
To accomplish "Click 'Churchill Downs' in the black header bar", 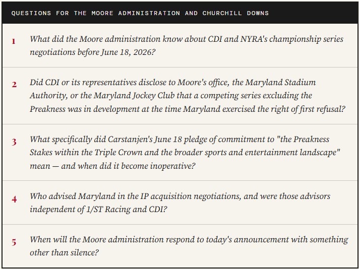I will click(x=235, y=13).
